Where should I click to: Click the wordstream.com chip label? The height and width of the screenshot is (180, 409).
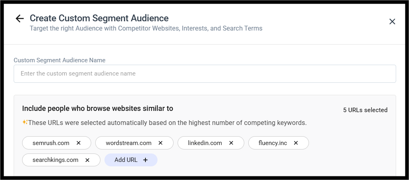click(x=129, y=143)
